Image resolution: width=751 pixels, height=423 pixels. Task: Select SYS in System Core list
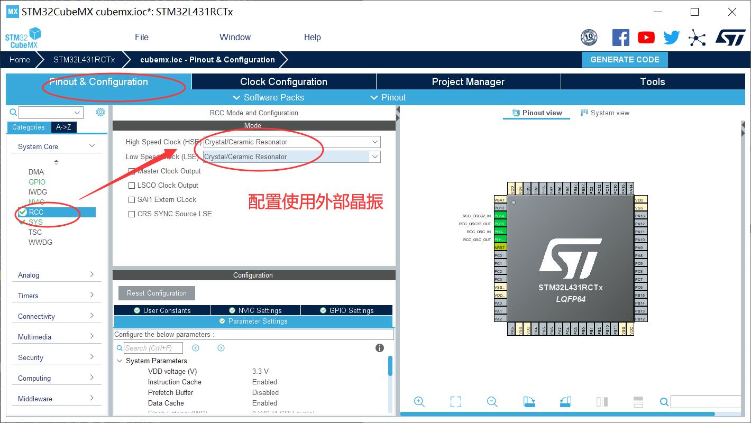tap(36, 222)
